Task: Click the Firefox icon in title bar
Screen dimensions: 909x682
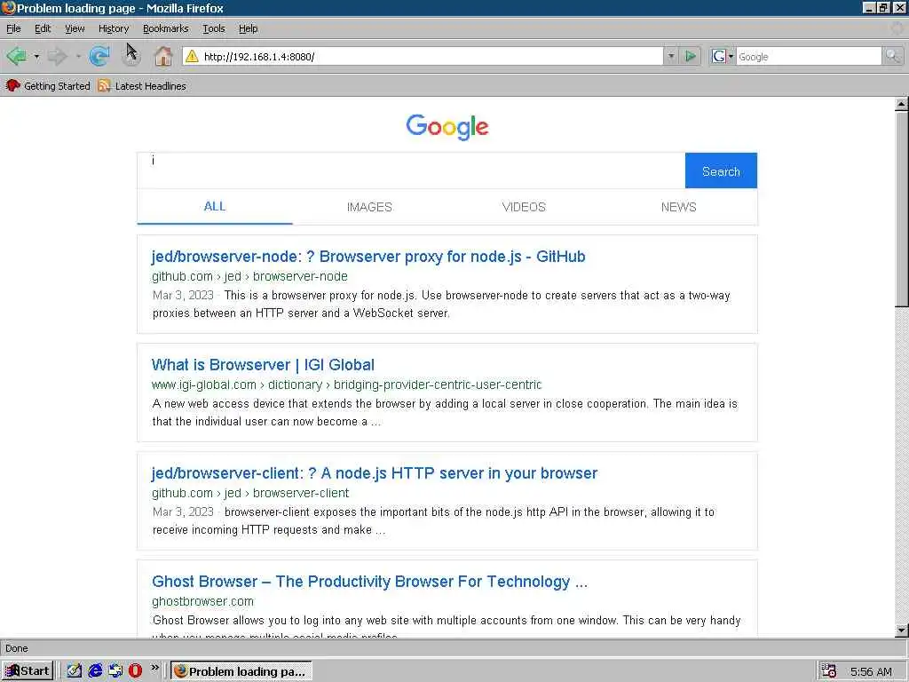Action: click(8, 7)
